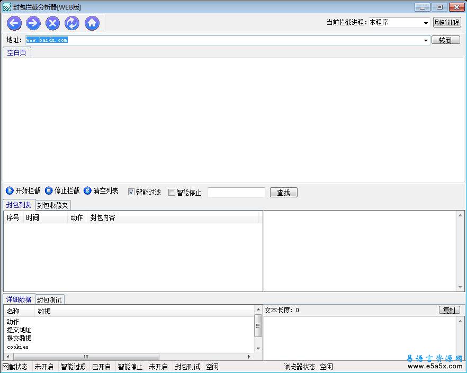Click the 复制 copy button

coord(449,310)
